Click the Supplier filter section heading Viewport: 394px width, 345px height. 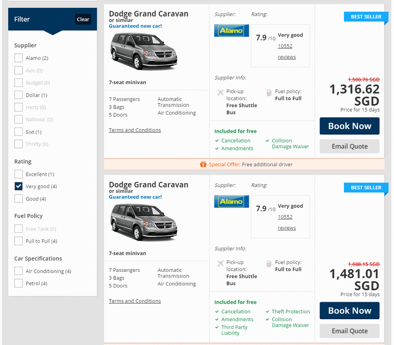tap(25, 45)
